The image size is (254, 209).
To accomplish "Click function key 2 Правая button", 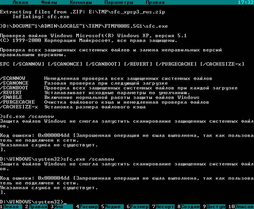I will coord(36,207).
